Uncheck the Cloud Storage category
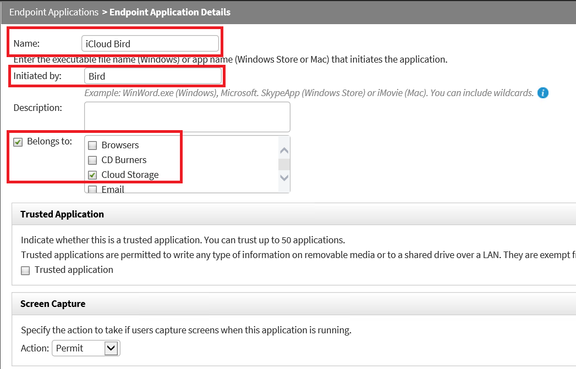The width and height of the screenshot is (576, 369). 92,175
